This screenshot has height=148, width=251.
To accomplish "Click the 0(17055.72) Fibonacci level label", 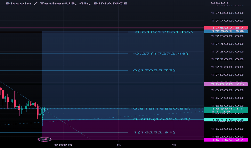I will [154, 70].
